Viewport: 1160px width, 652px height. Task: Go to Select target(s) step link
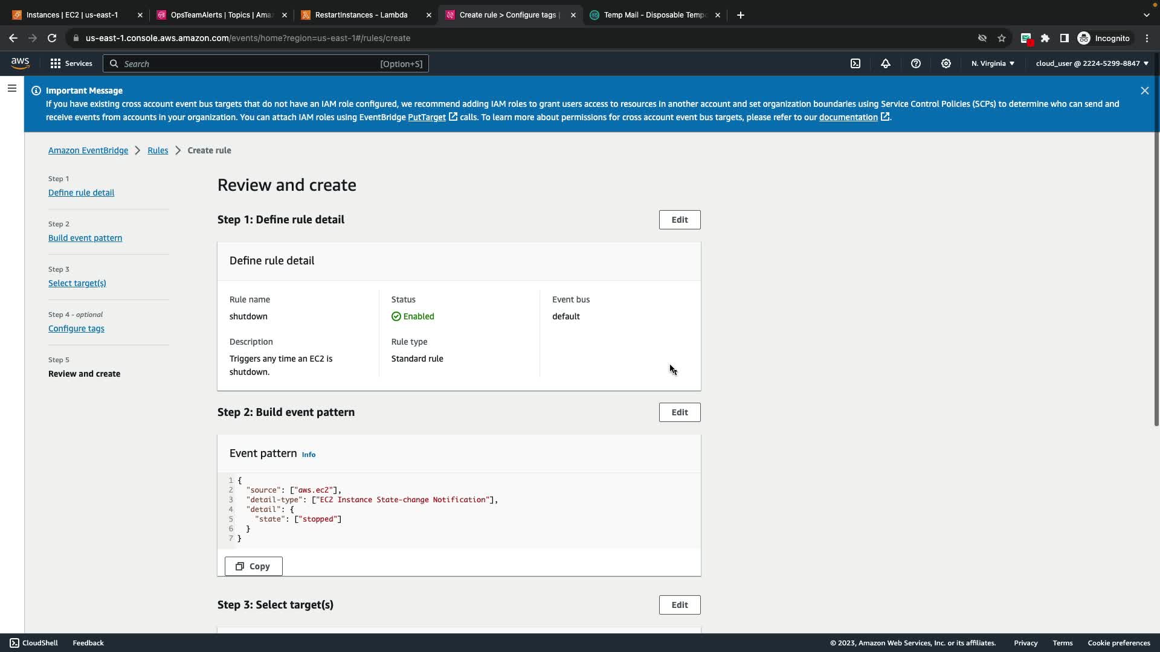point(77,283)
